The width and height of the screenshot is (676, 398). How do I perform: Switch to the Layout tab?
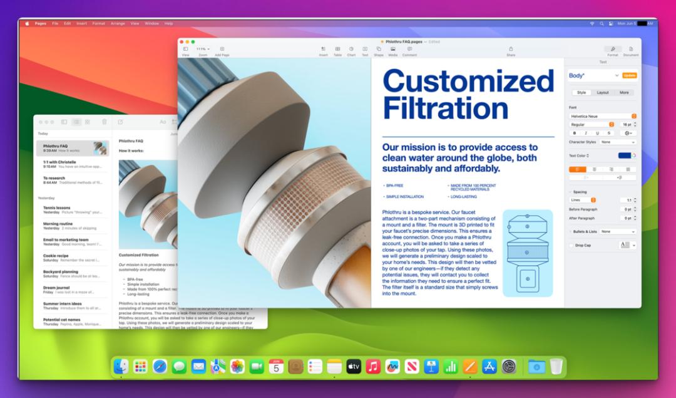[603, 92]
